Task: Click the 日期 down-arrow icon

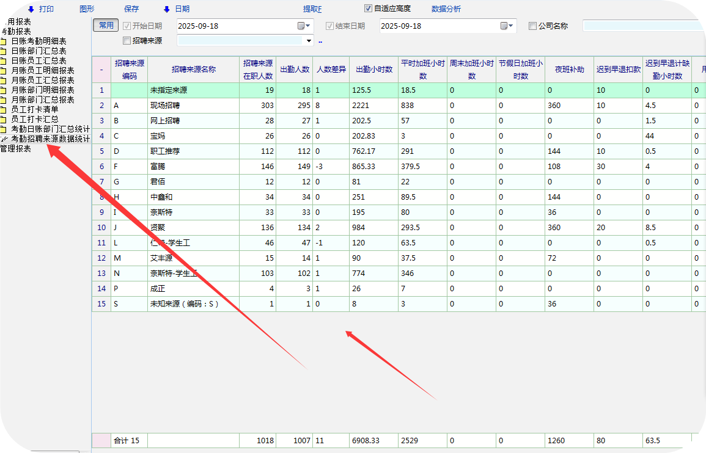Action: [166, 9]
